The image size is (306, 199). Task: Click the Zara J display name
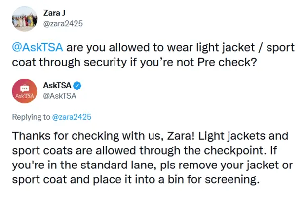tap(54, 13)
